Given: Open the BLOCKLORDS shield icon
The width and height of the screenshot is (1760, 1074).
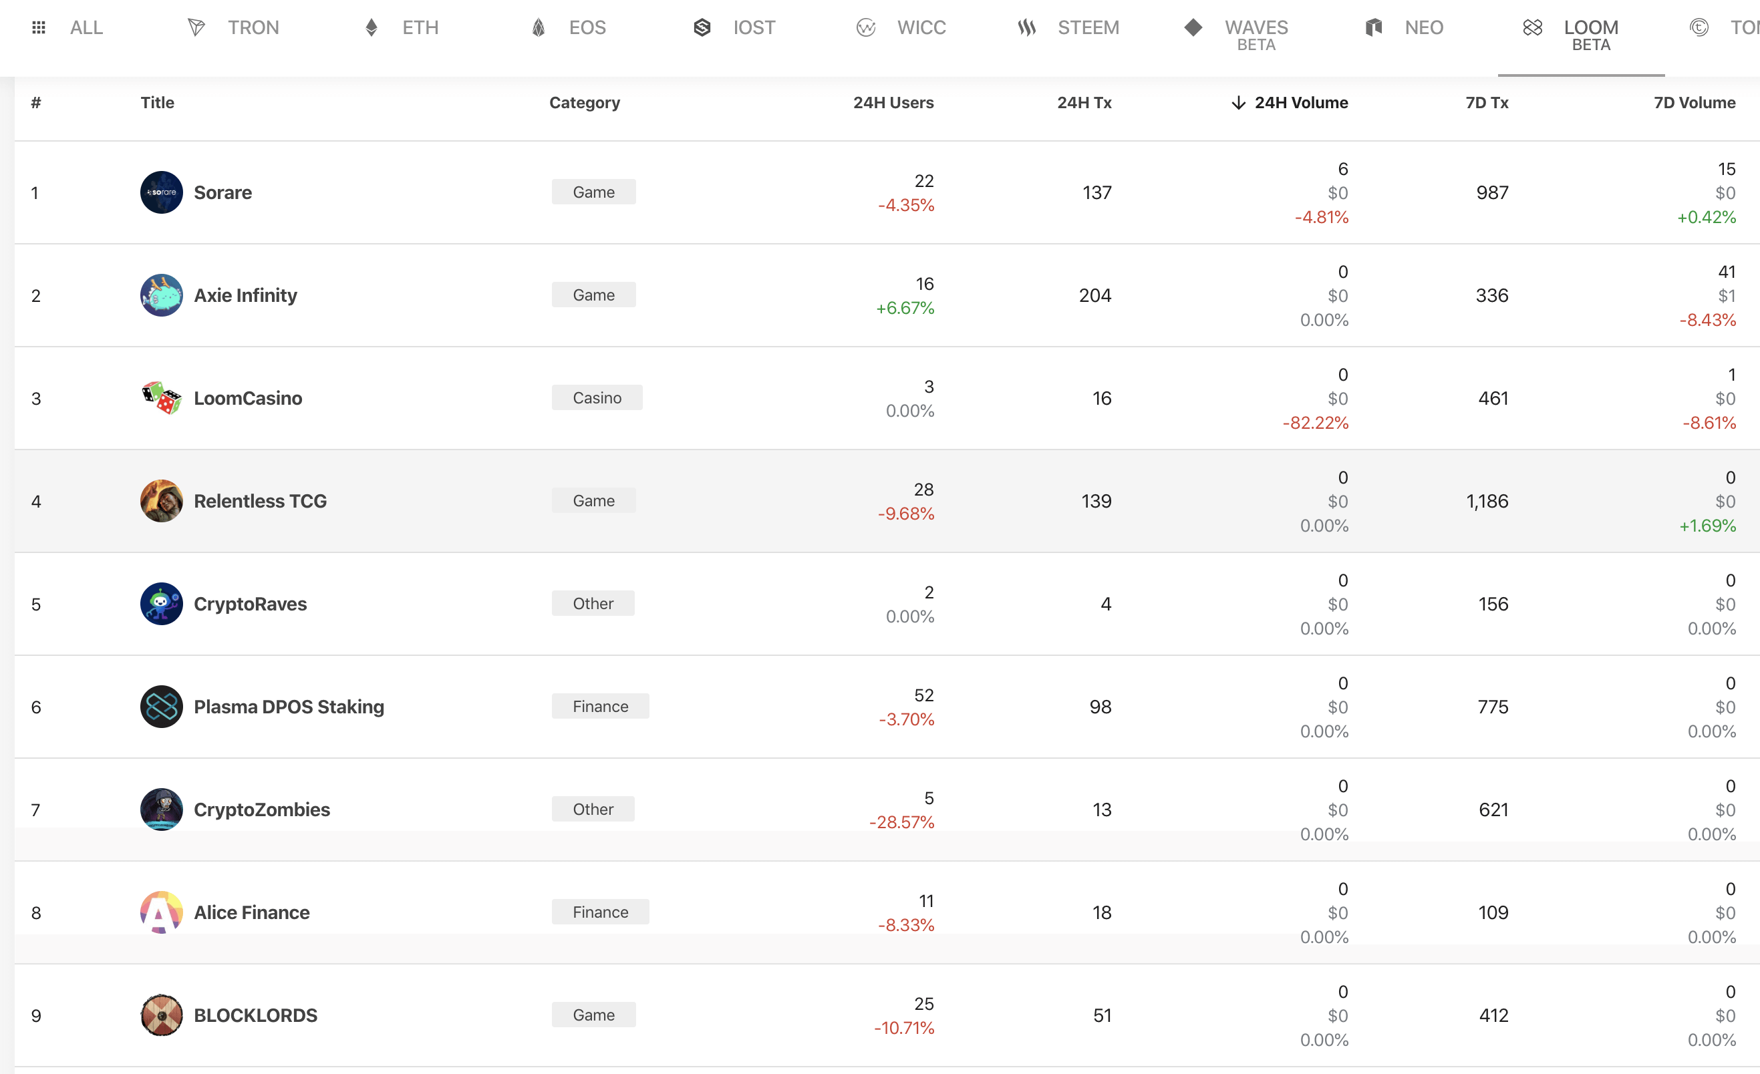Looking at the screenshot, I should tap(162, 1015).
